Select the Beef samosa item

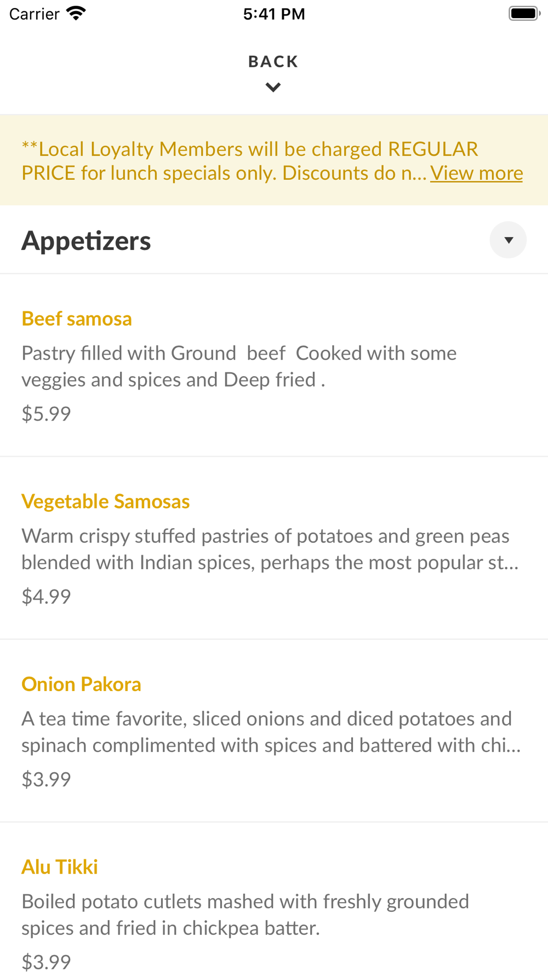tap(77, 319)
